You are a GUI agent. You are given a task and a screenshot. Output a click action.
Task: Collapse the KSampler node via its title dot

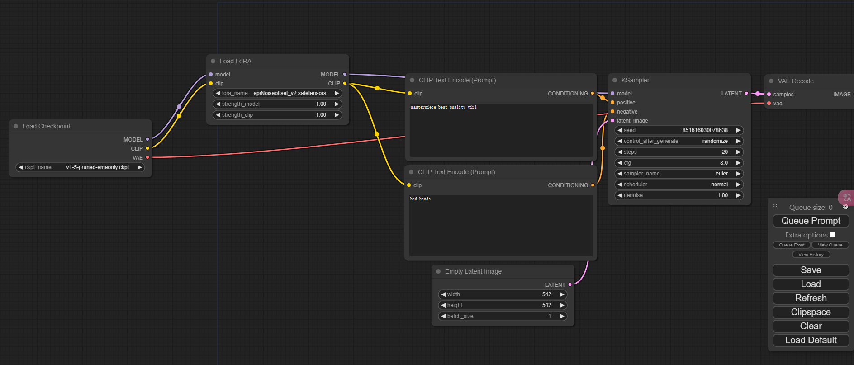(615, 80)
